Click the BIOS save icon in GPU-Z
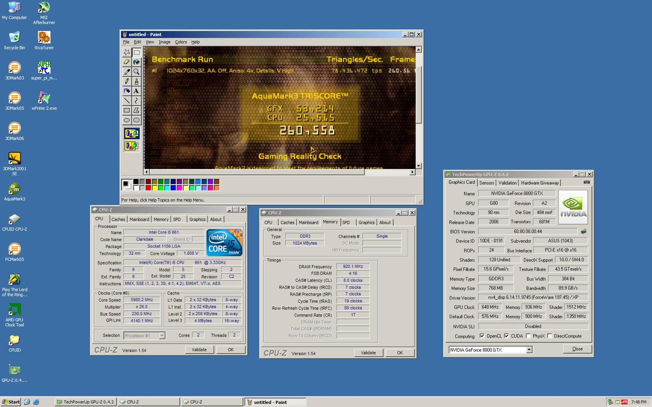This screenshot has width=652, height=407. click(x=584, y=231)
